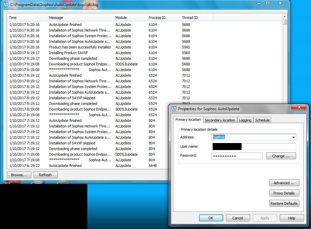Select the 7:19:12 AutoUpdate finished row
Viewport: 311px width, 229px height.
pyautogui.click(x=88, y=120)
